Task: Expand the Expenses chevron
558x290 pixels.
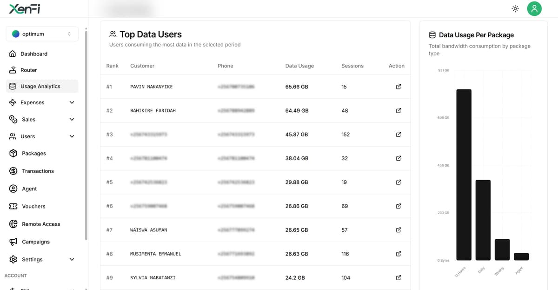Action: tap(72, 102)
